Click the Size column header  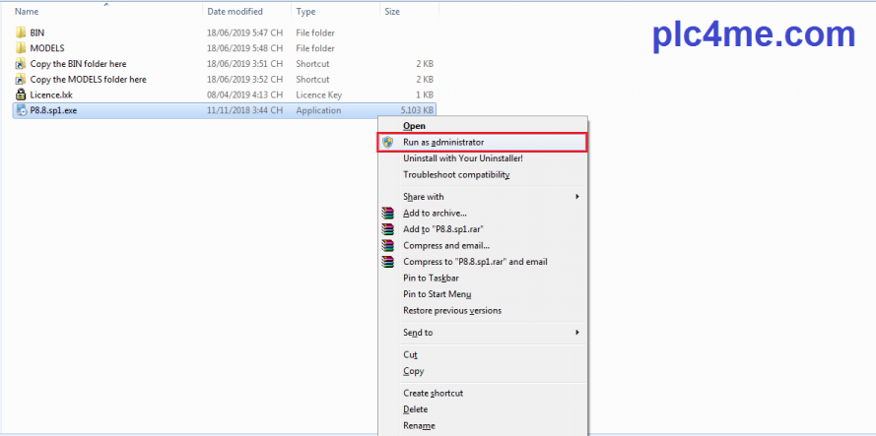391,11
